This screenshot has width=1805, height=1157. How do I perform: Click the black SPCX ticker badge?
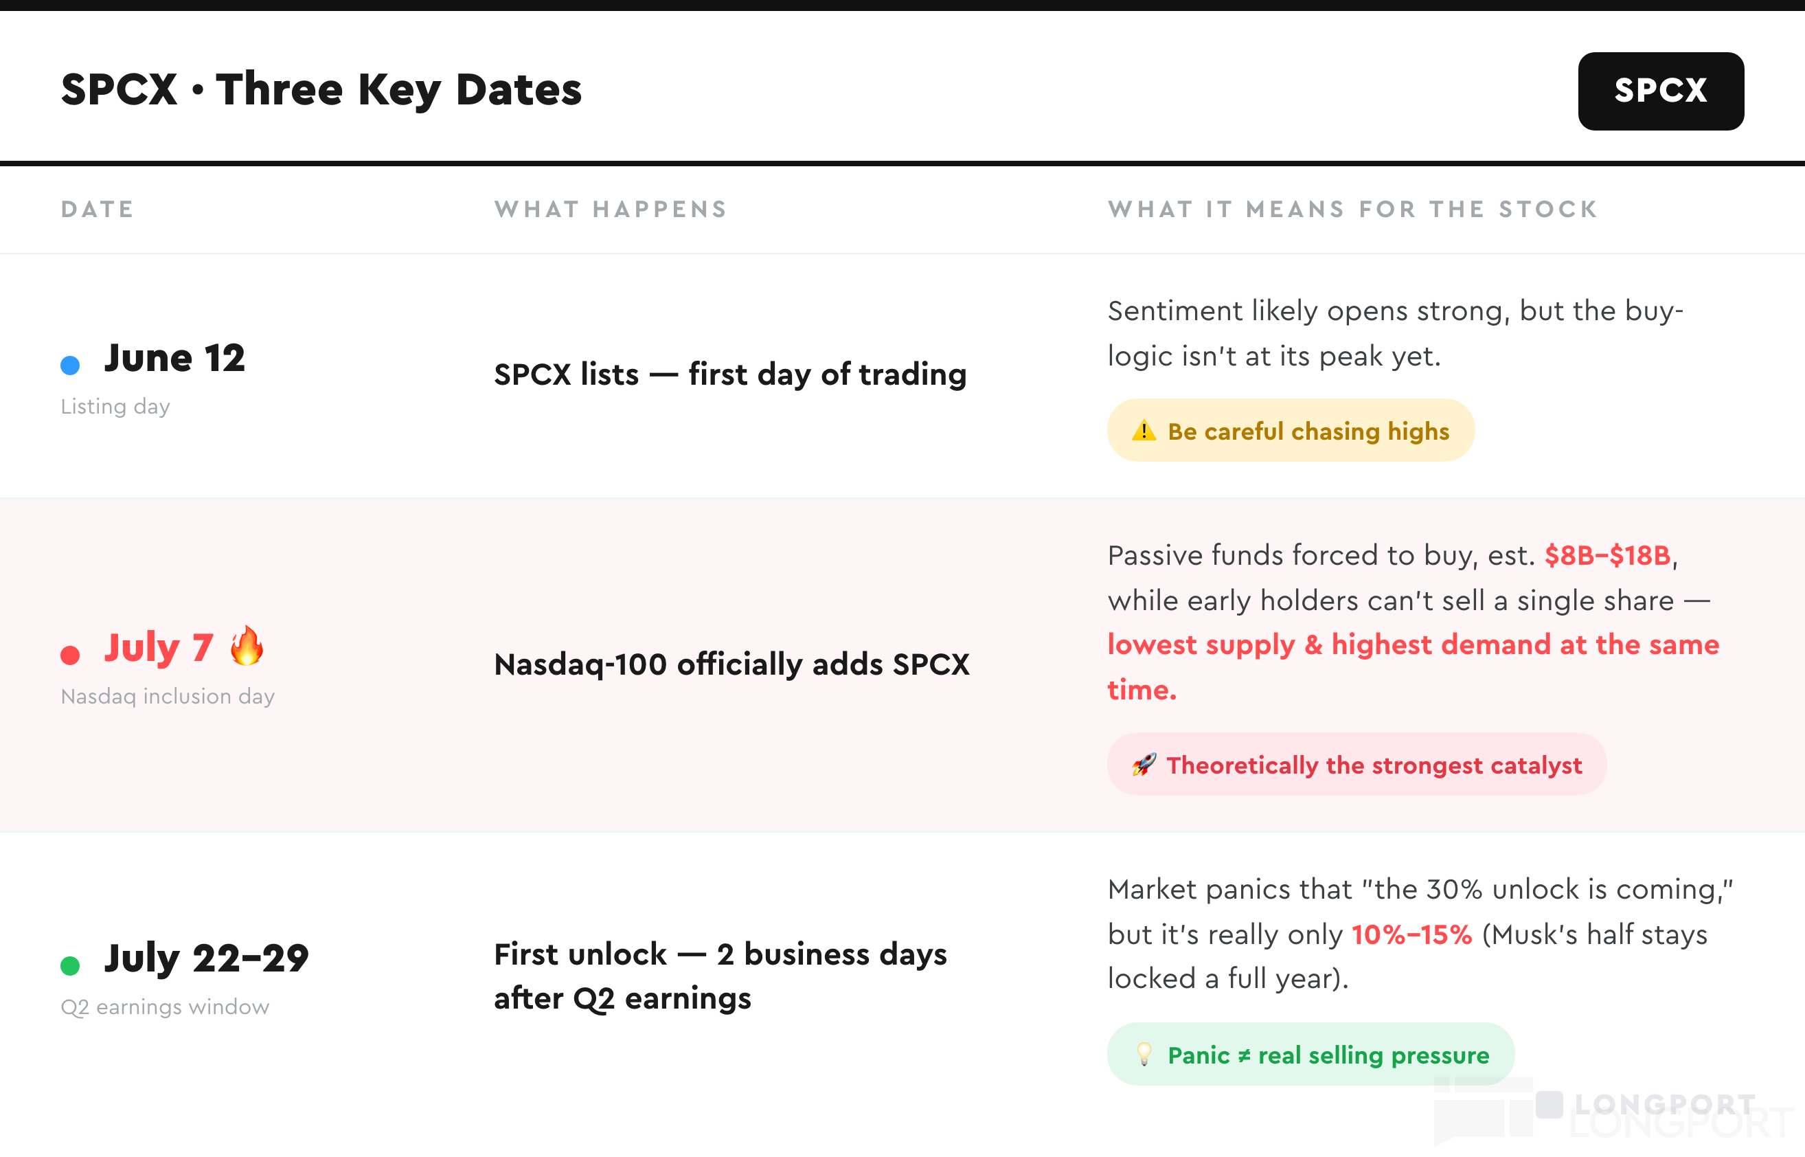[x=1660, y=91]
